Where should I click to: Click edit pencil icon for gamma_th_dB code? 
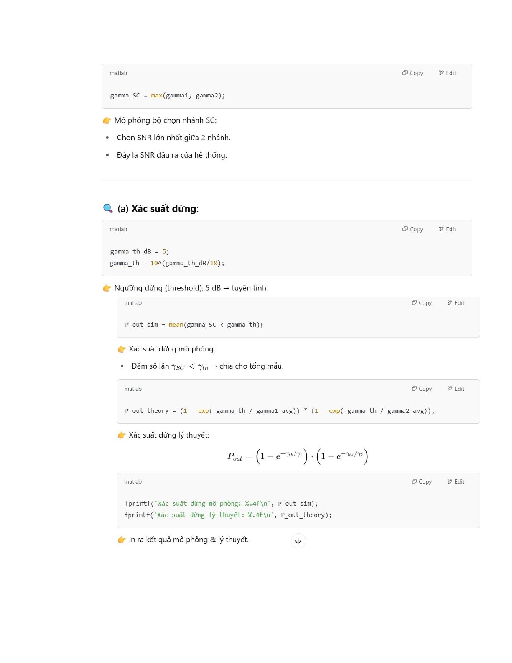pyautogui.click(x=441, y=229)
